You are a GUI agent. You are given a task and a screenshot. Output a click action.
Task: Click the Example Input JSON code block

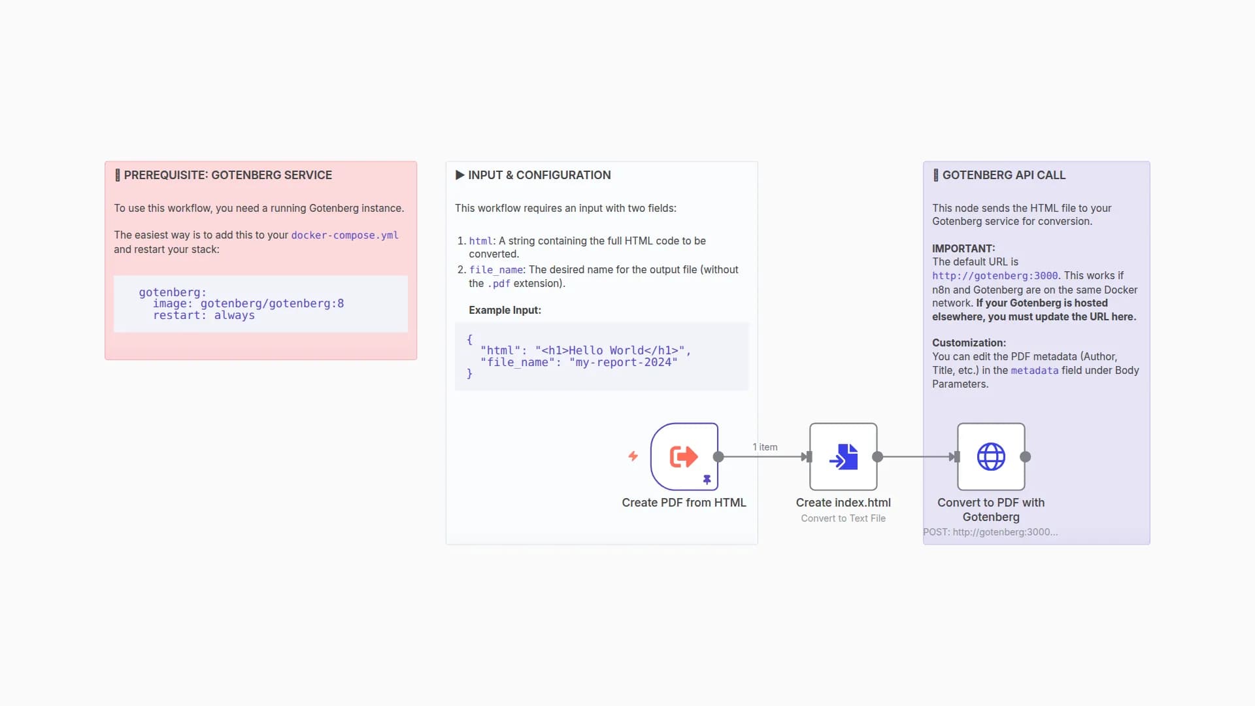coord(601,356)
